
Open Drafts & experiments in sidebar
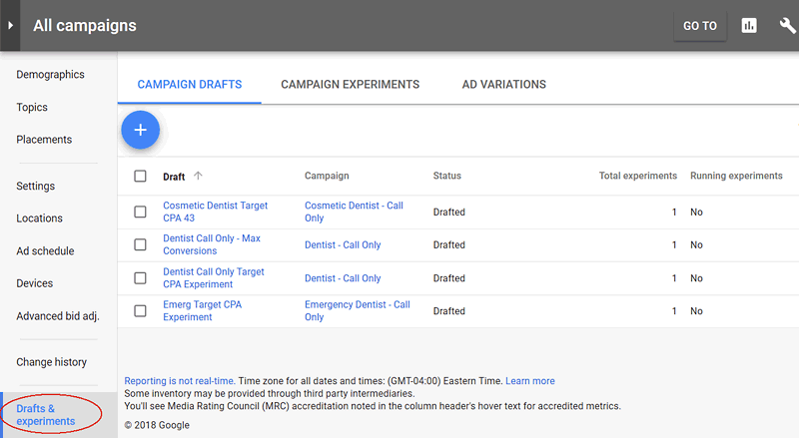45,414
